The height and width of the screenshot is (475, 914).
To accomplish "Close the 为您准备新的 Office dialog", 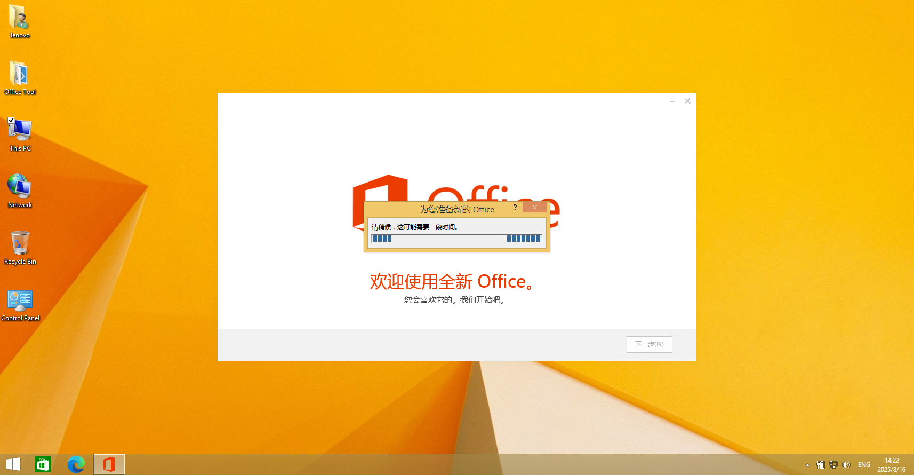I will pyautogui.click(x=534, y=207).
